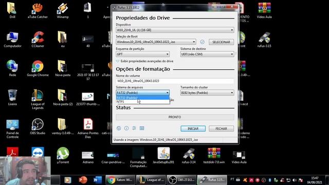The image size is (329, 185).
Task: Click the checksum checkmark icon beside boot selection
Action: click(202, 42)
